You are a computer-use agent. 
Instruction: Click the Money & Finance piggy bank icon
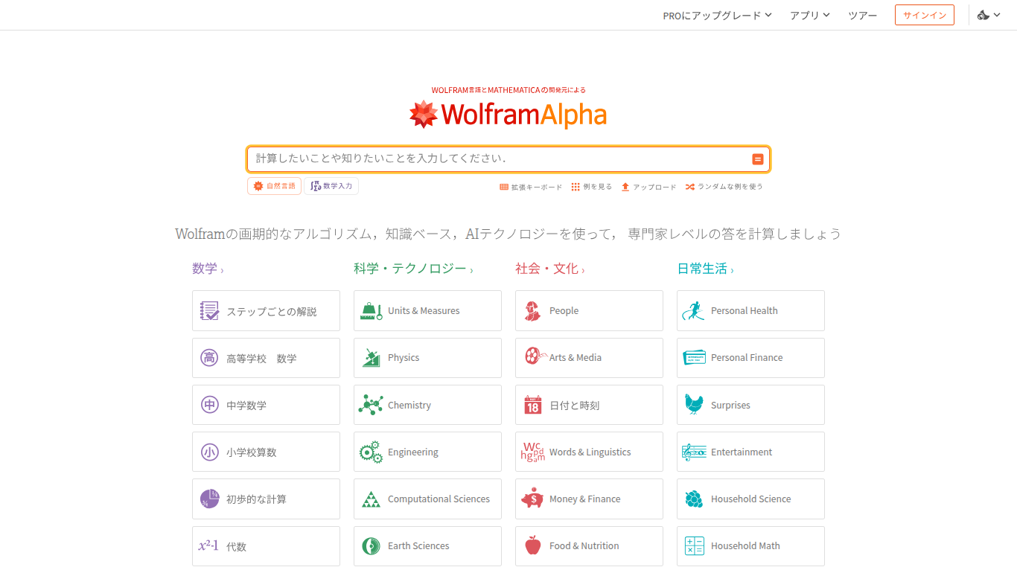(532, 499)
